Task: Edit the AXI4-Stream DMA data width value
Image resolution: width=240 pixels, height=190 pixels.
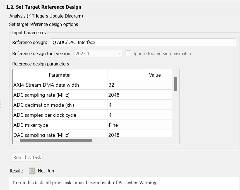Action: [140, 85]
